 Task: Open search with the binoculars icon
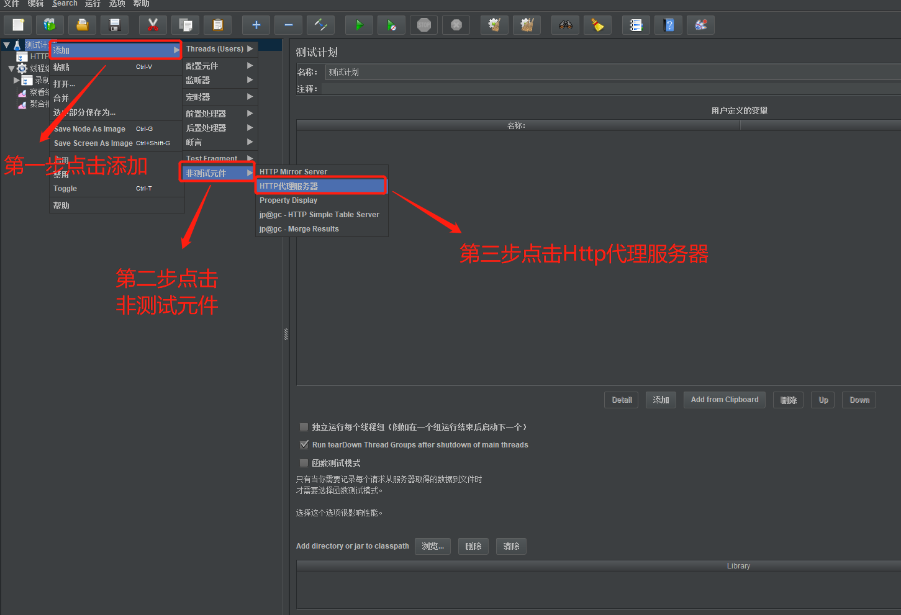pyautogui.click(x=566, y=25)
